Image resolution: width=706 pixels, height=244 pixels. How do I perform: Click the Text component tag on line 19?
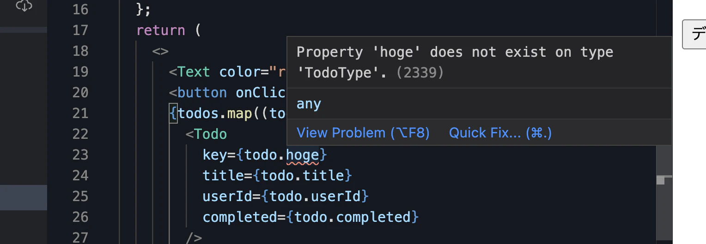(193, 72)
